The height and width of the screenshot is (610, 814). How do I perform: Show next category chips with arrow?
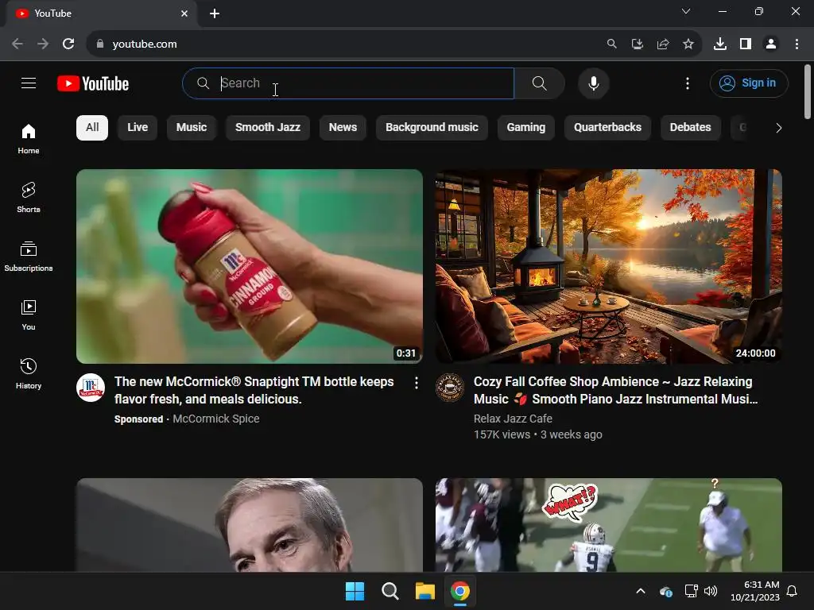[x=778, y=128]
